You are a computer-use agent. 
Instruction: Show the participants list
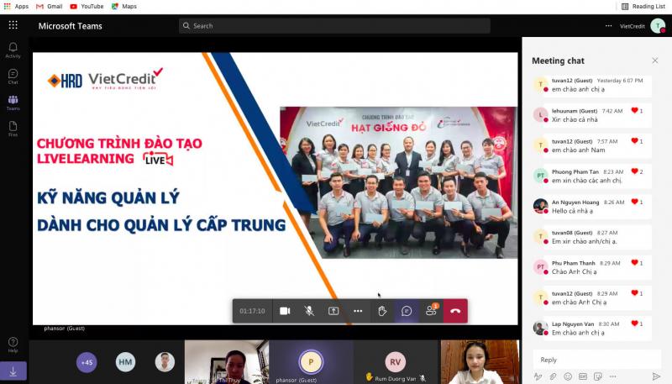point(431,311)
